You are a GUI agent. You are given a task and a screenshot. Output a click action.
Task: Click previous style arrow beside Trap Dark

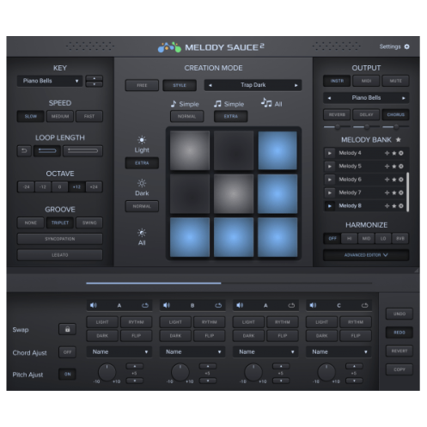coord(210,85)
